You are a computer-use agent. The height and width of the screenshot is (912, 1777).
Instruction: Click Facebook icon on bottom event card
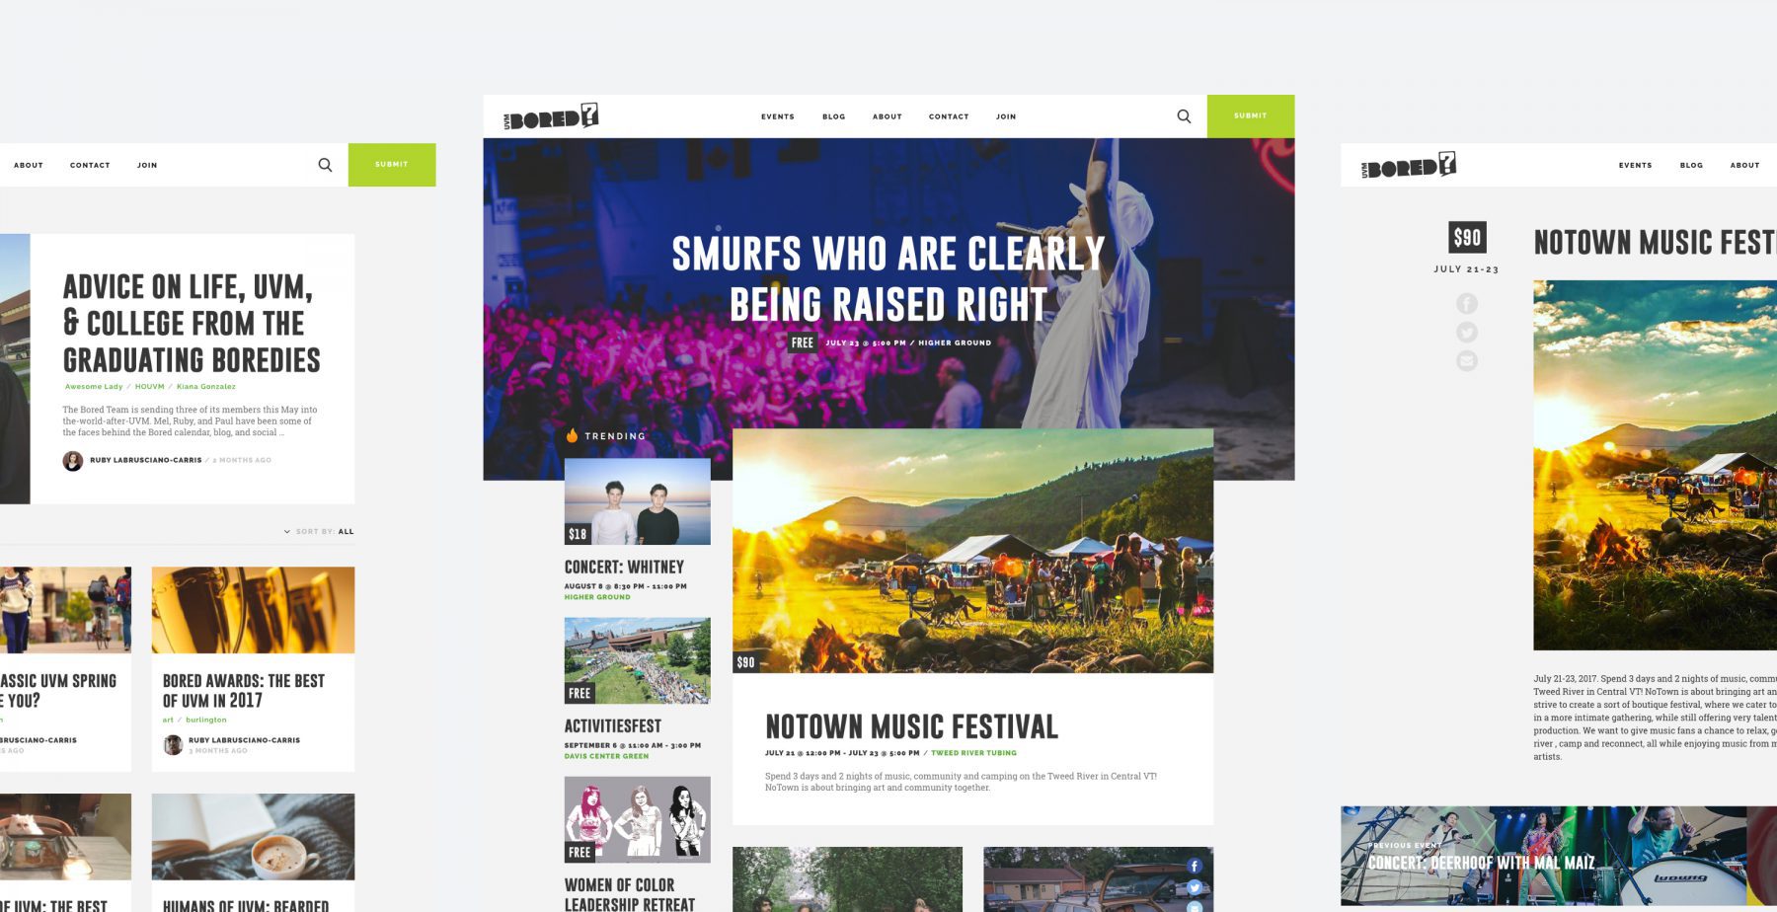[1195, 866]
